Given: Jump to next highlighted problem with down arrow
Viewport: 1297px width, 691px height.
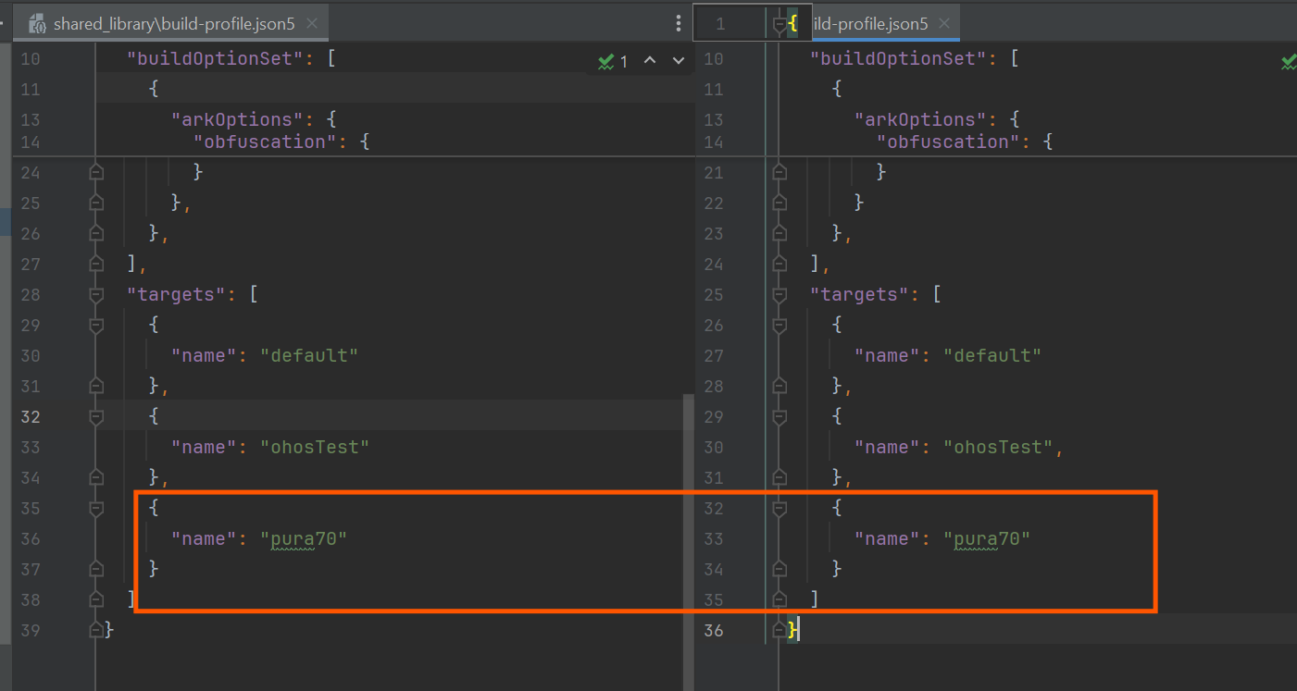Looking at the screenshot, I should [x=679, y=61].
